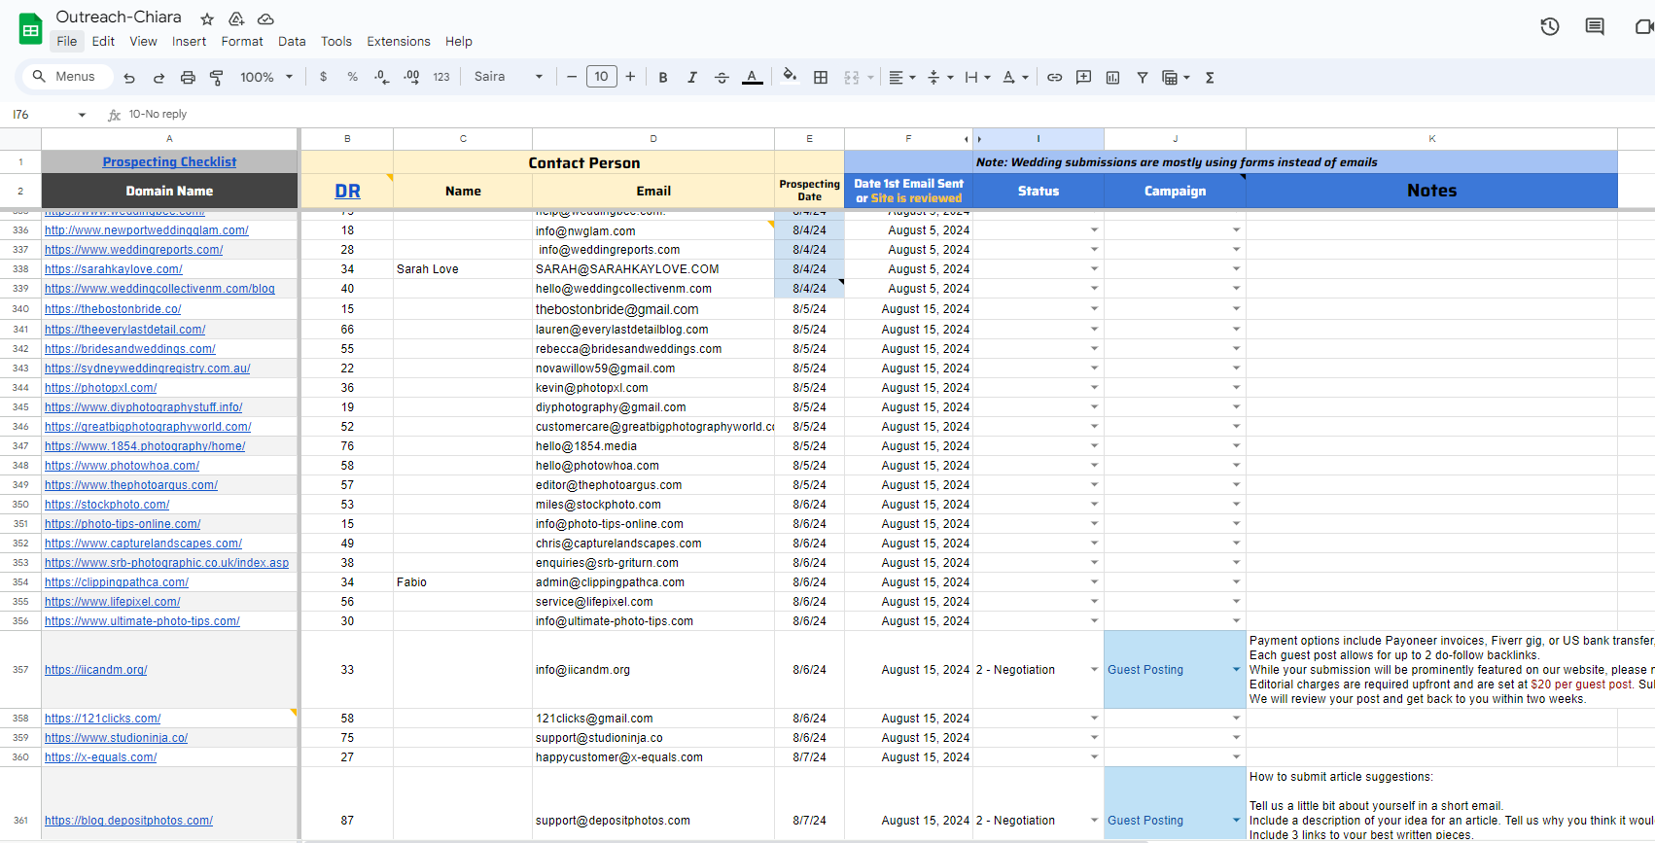Toggle Strikethrough formatting
This screenshot has width=1655, height=843.
point(722,78)
